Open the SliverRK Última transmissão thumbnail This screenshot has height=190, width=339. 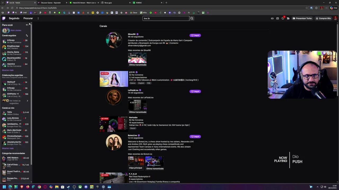click(137, 58)
